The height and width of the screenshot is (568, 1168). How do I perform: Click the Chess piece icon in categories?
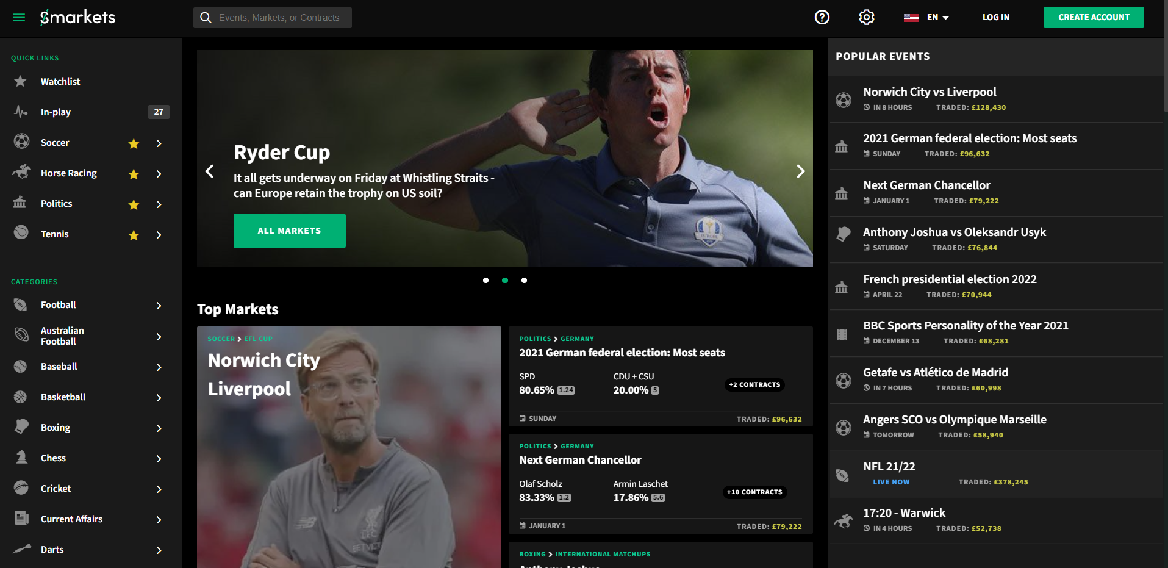point(21,458)
